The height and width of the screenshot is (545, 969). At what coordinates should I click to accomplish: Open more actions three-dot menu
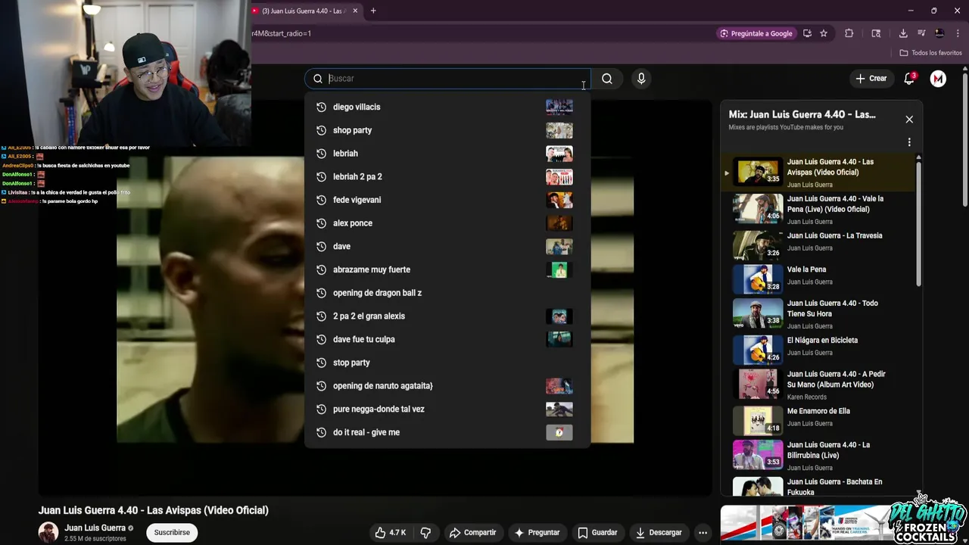(x=703, y=533)
